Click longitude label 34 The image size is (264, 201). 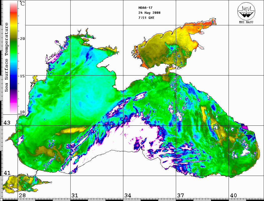[128, 195]
